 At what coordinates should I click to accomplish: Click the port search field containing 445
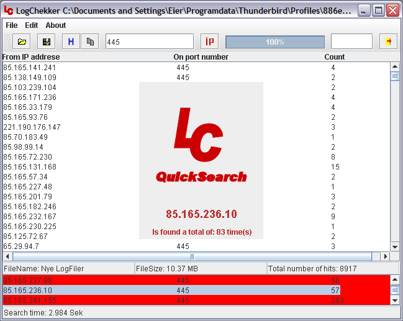point(150,42)
